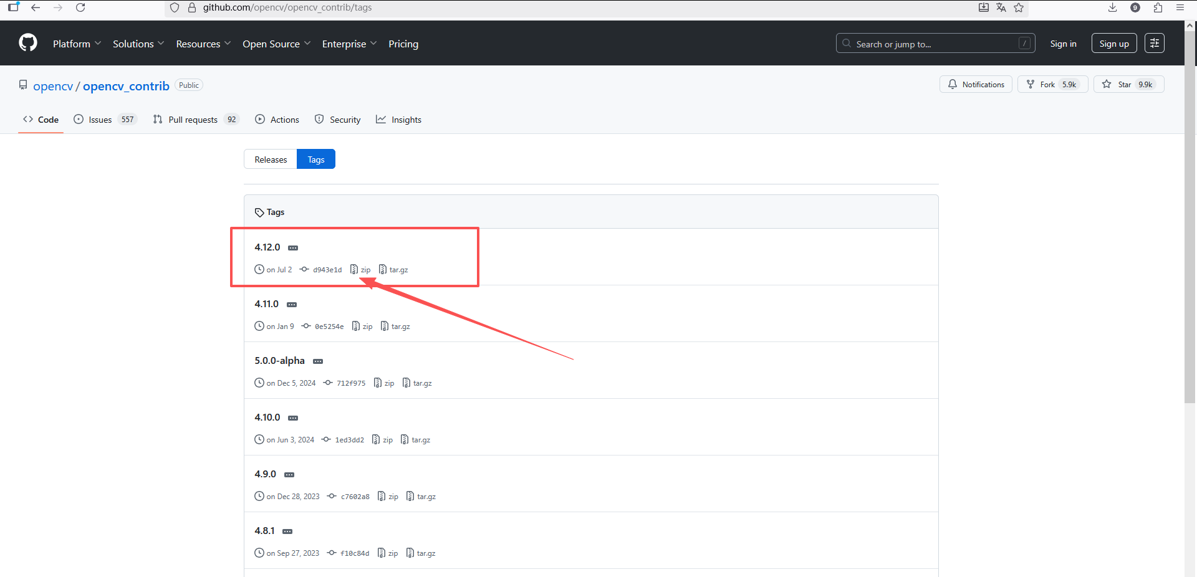Open commit f10c84d link
1197x577 pixels.
coord(349,553)
